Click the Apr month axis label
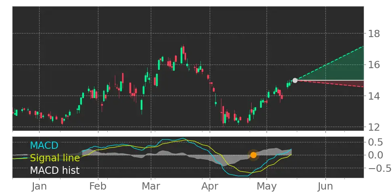 (x=210, y=186)
